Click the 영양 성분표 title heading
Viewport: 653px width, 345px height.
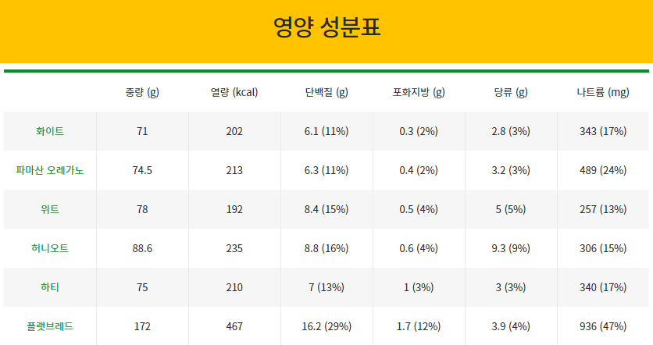click(x=327, y=27)
